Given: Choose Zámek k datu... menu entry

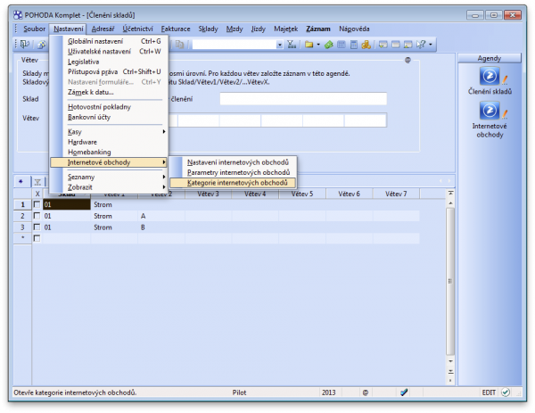Looking at the screenshot, I should (x=109, y=93).
